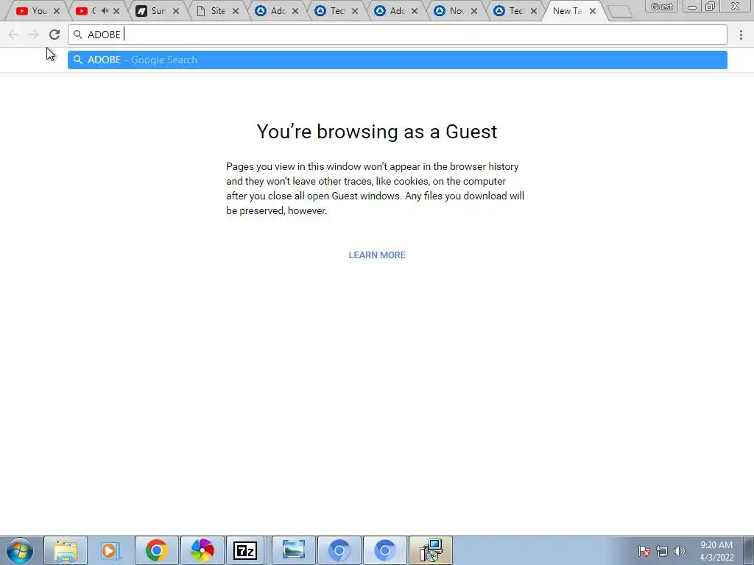Screen dimensions: 754x565
Task: Open a new tab with the new-tab button
Action: [x=620, y=12]
